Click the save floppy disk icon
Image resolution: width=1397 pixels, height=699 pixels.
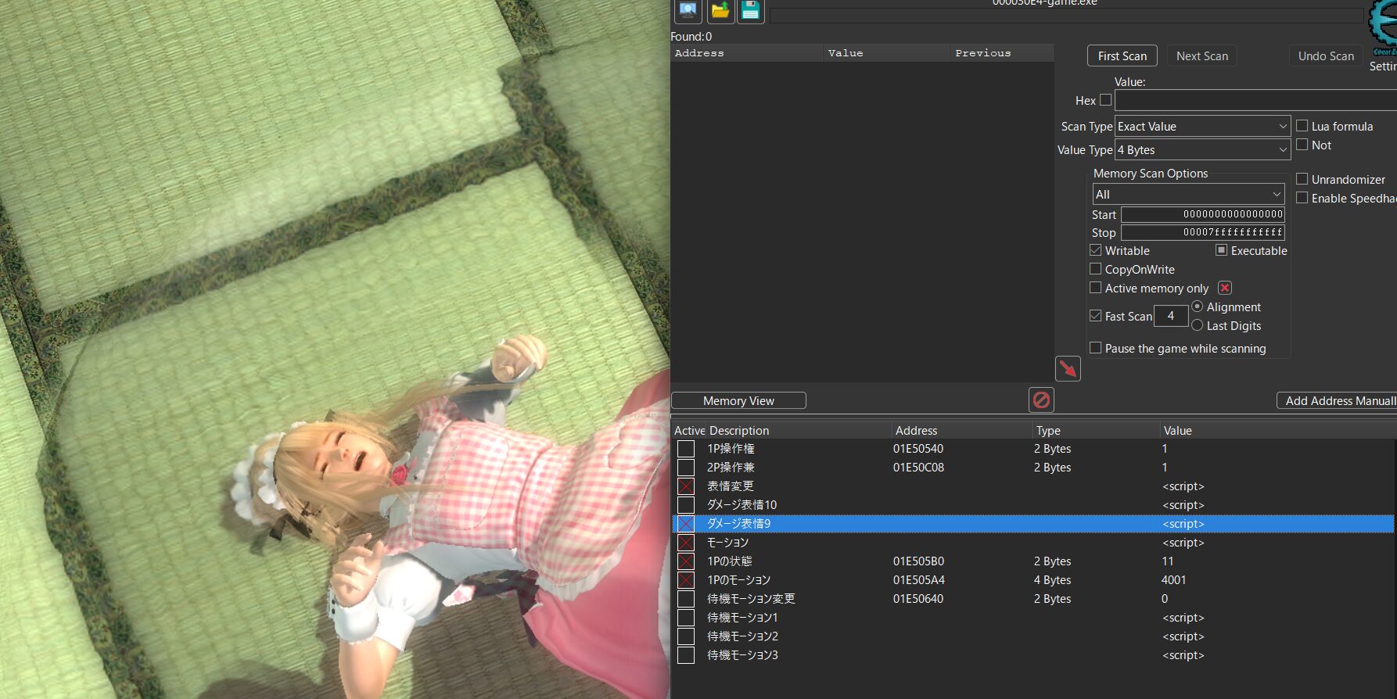pos(750,10)
